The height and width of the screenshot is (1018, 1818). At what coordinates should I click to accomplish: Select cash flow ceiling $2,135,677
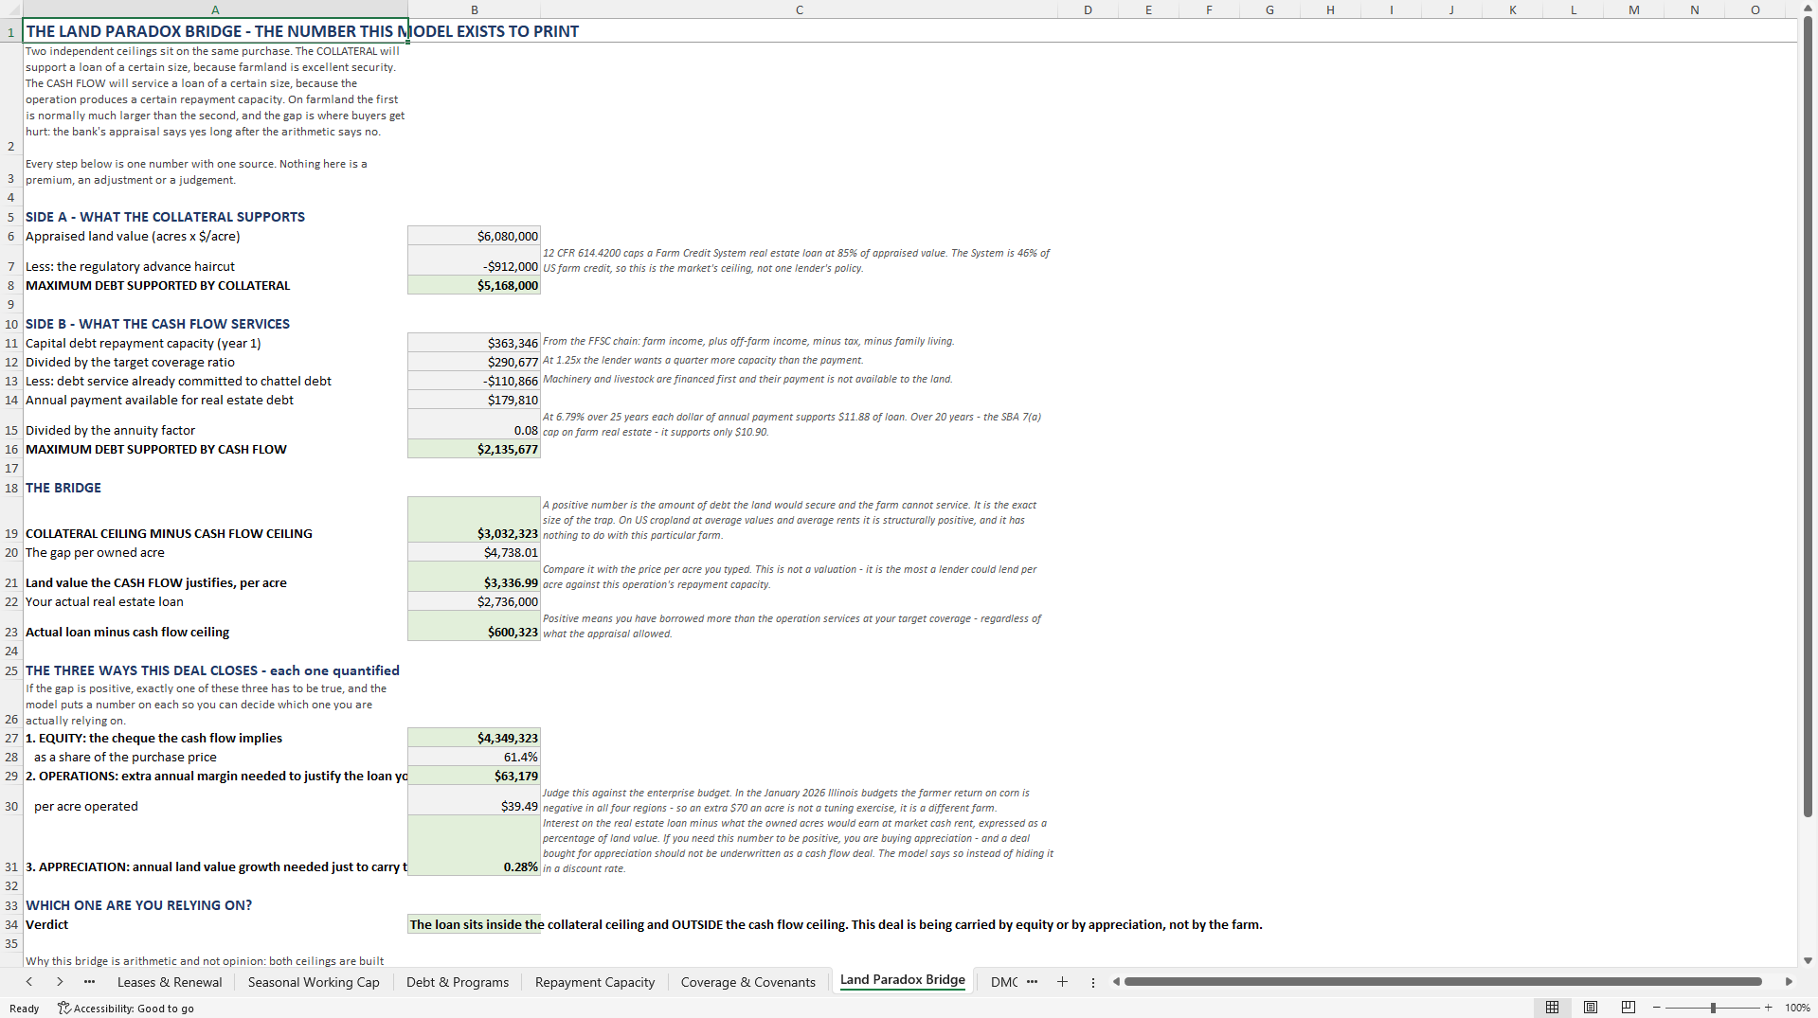tap(475, 449)
